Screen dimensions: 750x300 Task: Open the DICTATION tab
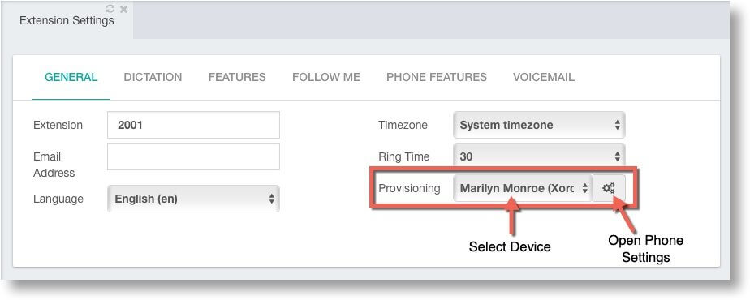click(x=153, y=77)
